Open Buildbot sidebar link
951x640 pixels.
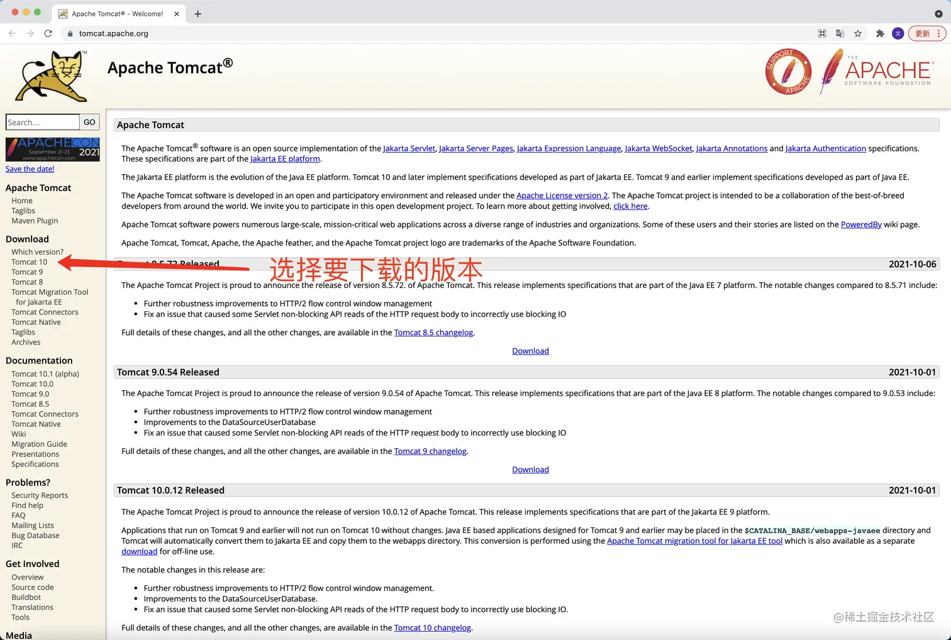coord(26,598)
